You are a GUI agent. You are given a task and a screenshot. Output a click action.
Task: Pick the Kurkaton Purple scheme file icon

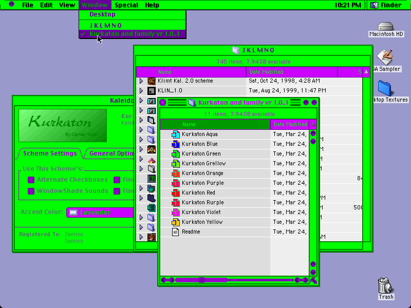(x=176, y=183)
